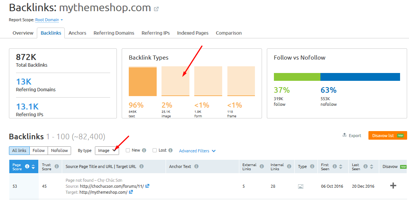The height and width of the screenshot is (200, 409).
Task: Open Comparison tab
Action: [229, 33]
